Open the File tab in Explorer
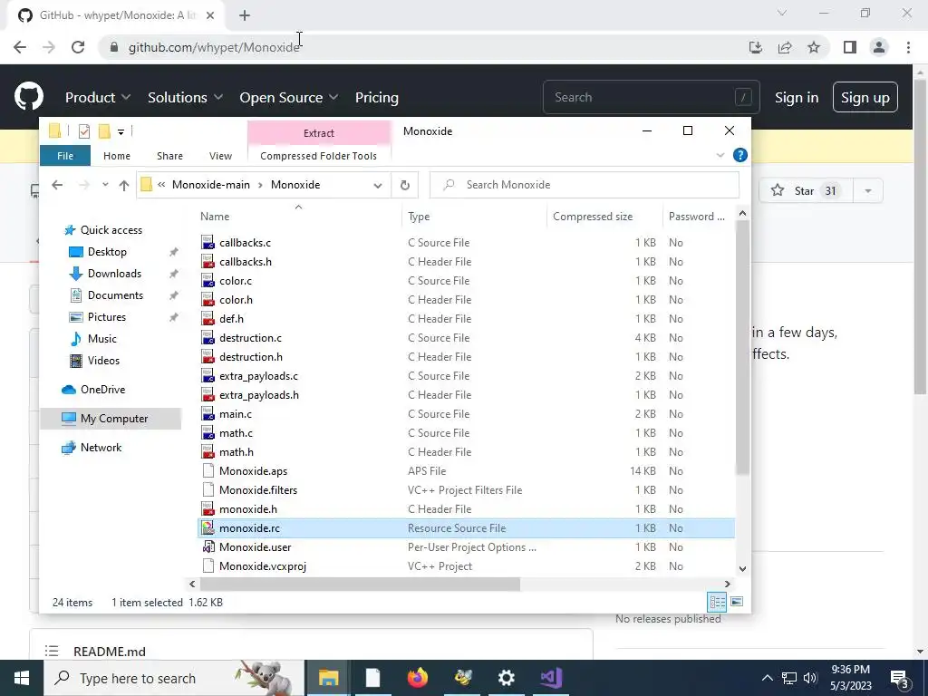 click(65, 156)
